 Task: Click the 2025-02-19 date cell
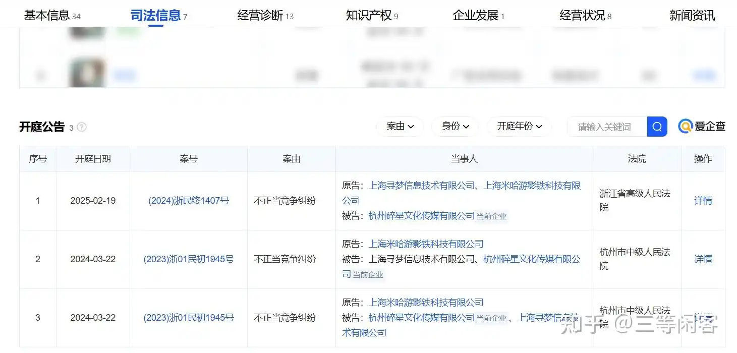coord(93,201)
